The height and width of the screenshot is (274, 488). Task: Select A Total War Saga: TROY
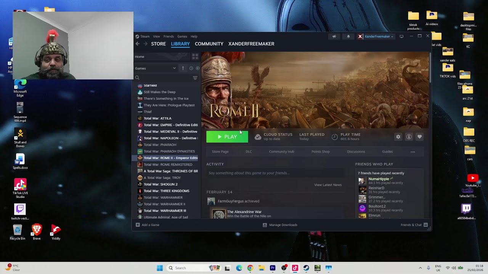tap(162, 178)
